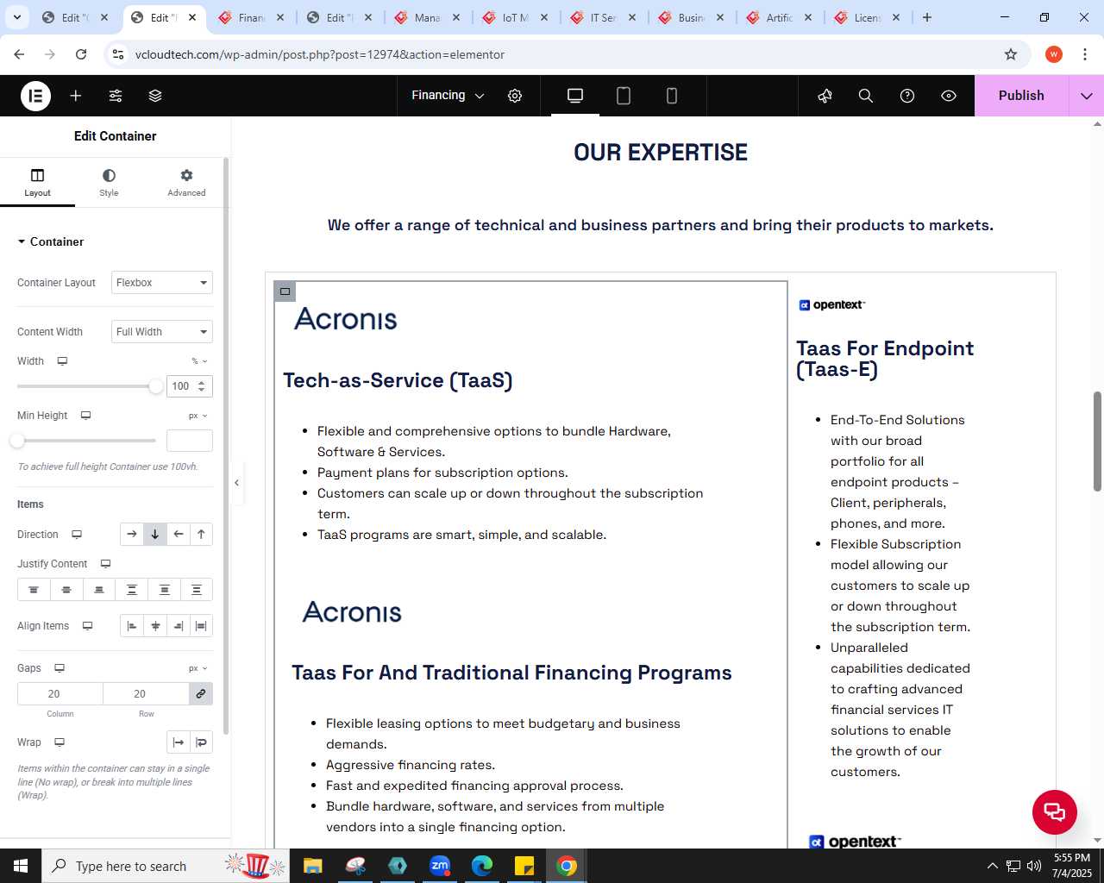Switch to the Layout tab
1104x883 pixels.
click(x=37, y=182)
